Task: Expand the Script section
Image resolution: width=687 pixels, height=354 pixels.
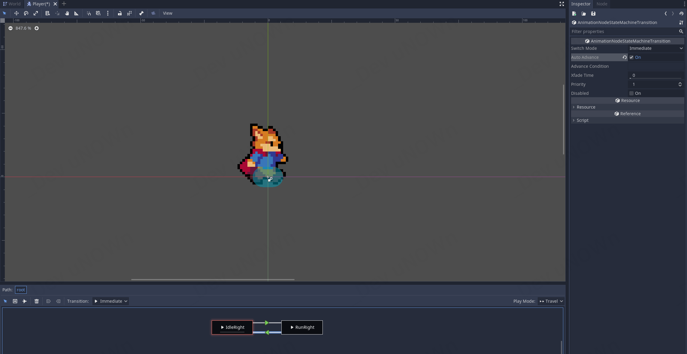Action: click(583, 120)
